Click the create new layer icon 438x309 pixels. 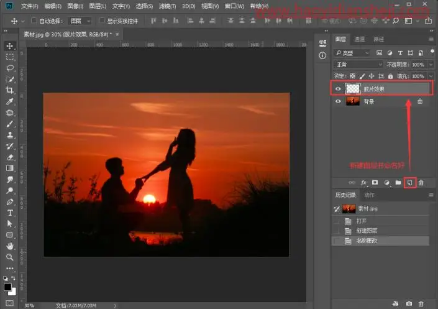[410, 183]
